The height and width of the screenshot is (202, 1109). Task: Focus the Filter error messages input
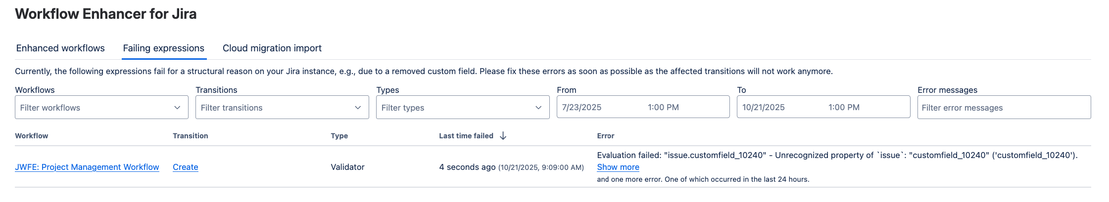coord(1004,108)
